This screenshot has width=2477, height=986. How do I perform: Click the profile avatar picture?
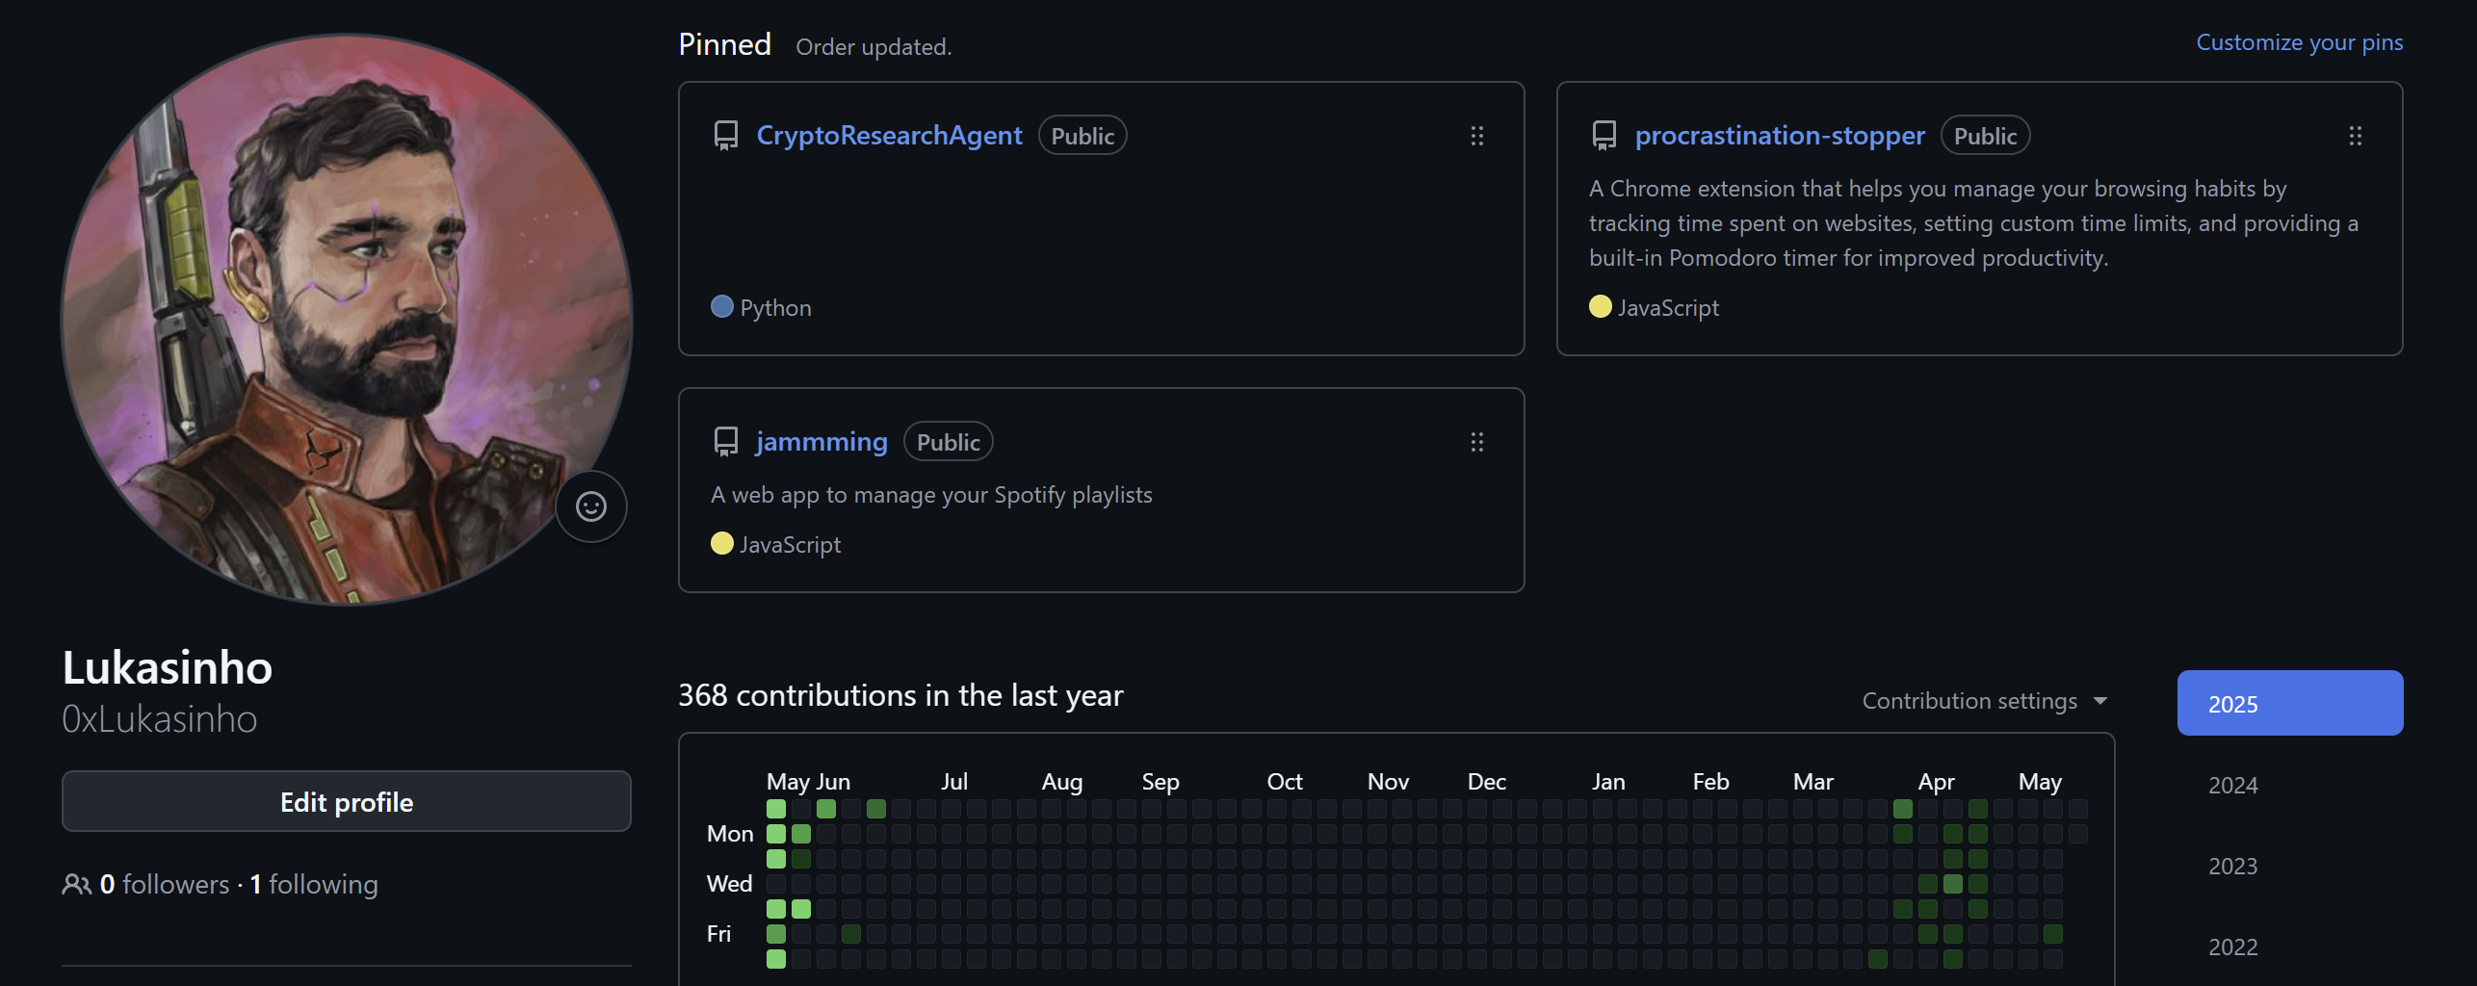347,320
